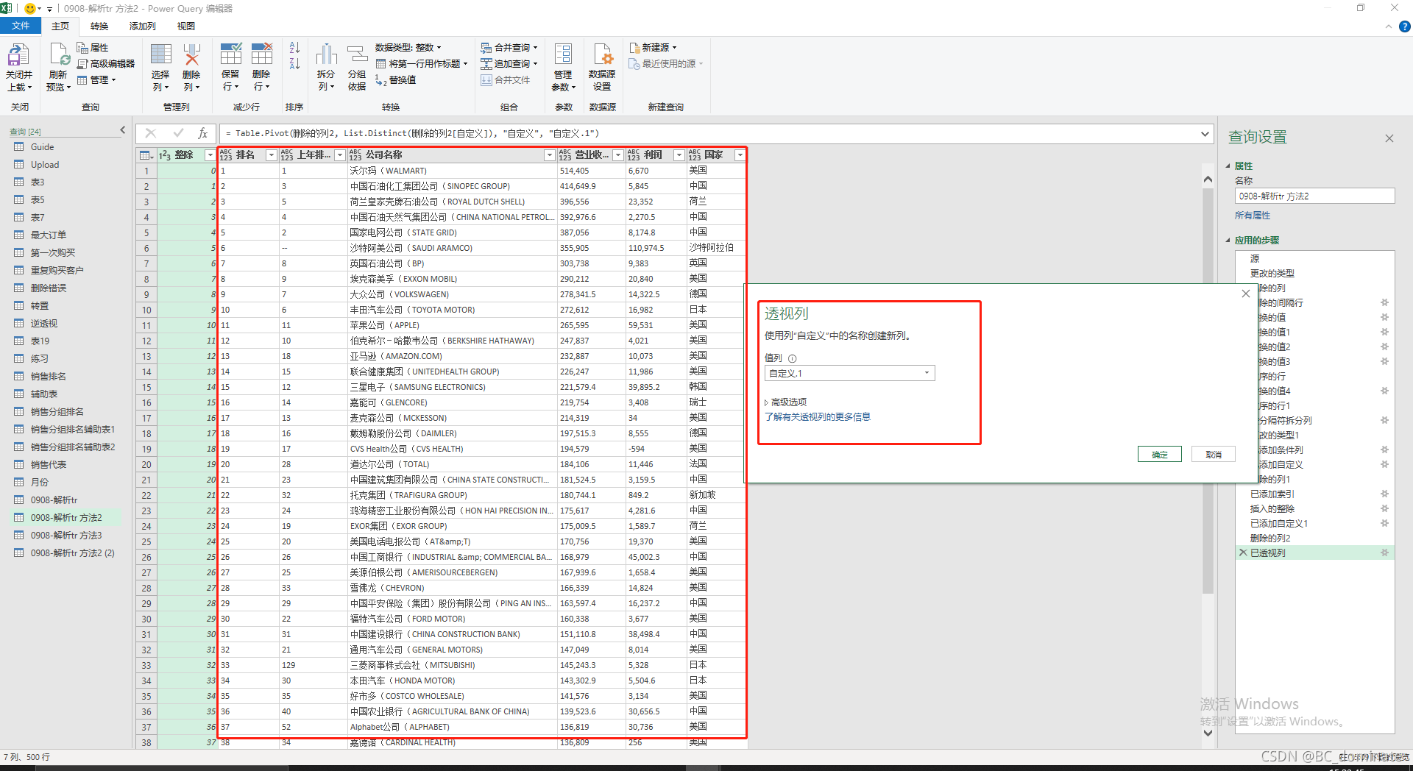Click the 删除行 remove rows icon
The height and width of the screenshot is (771, 1413).
coord(261,54)
